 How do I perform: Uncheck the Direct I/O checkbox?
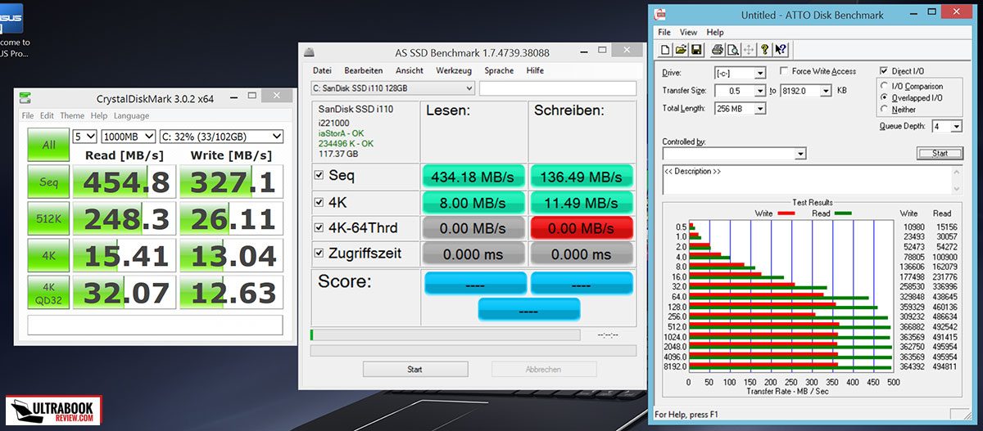click(883, 72)
